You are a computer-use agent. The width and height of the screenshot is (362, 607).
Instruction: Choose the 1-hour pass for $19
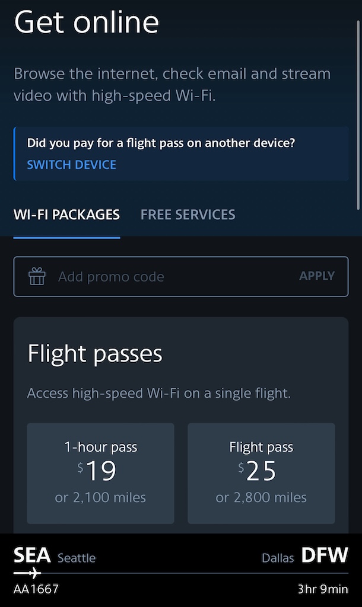(100, 473)
